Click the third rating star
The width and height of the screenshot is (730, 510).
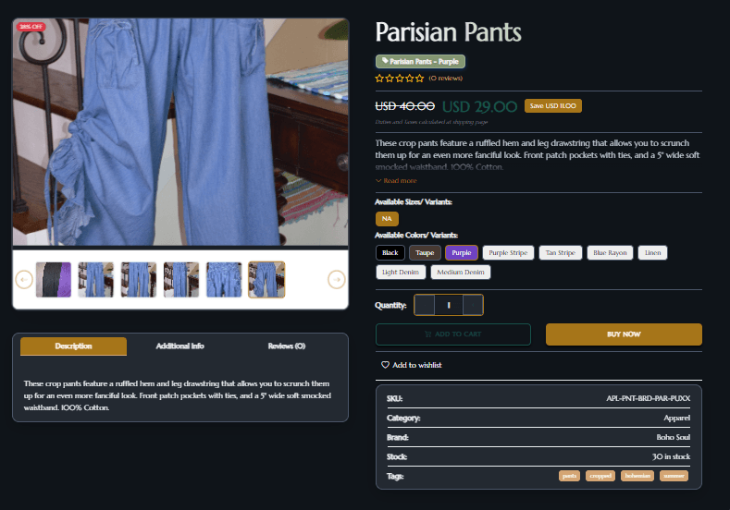(400, 79)
